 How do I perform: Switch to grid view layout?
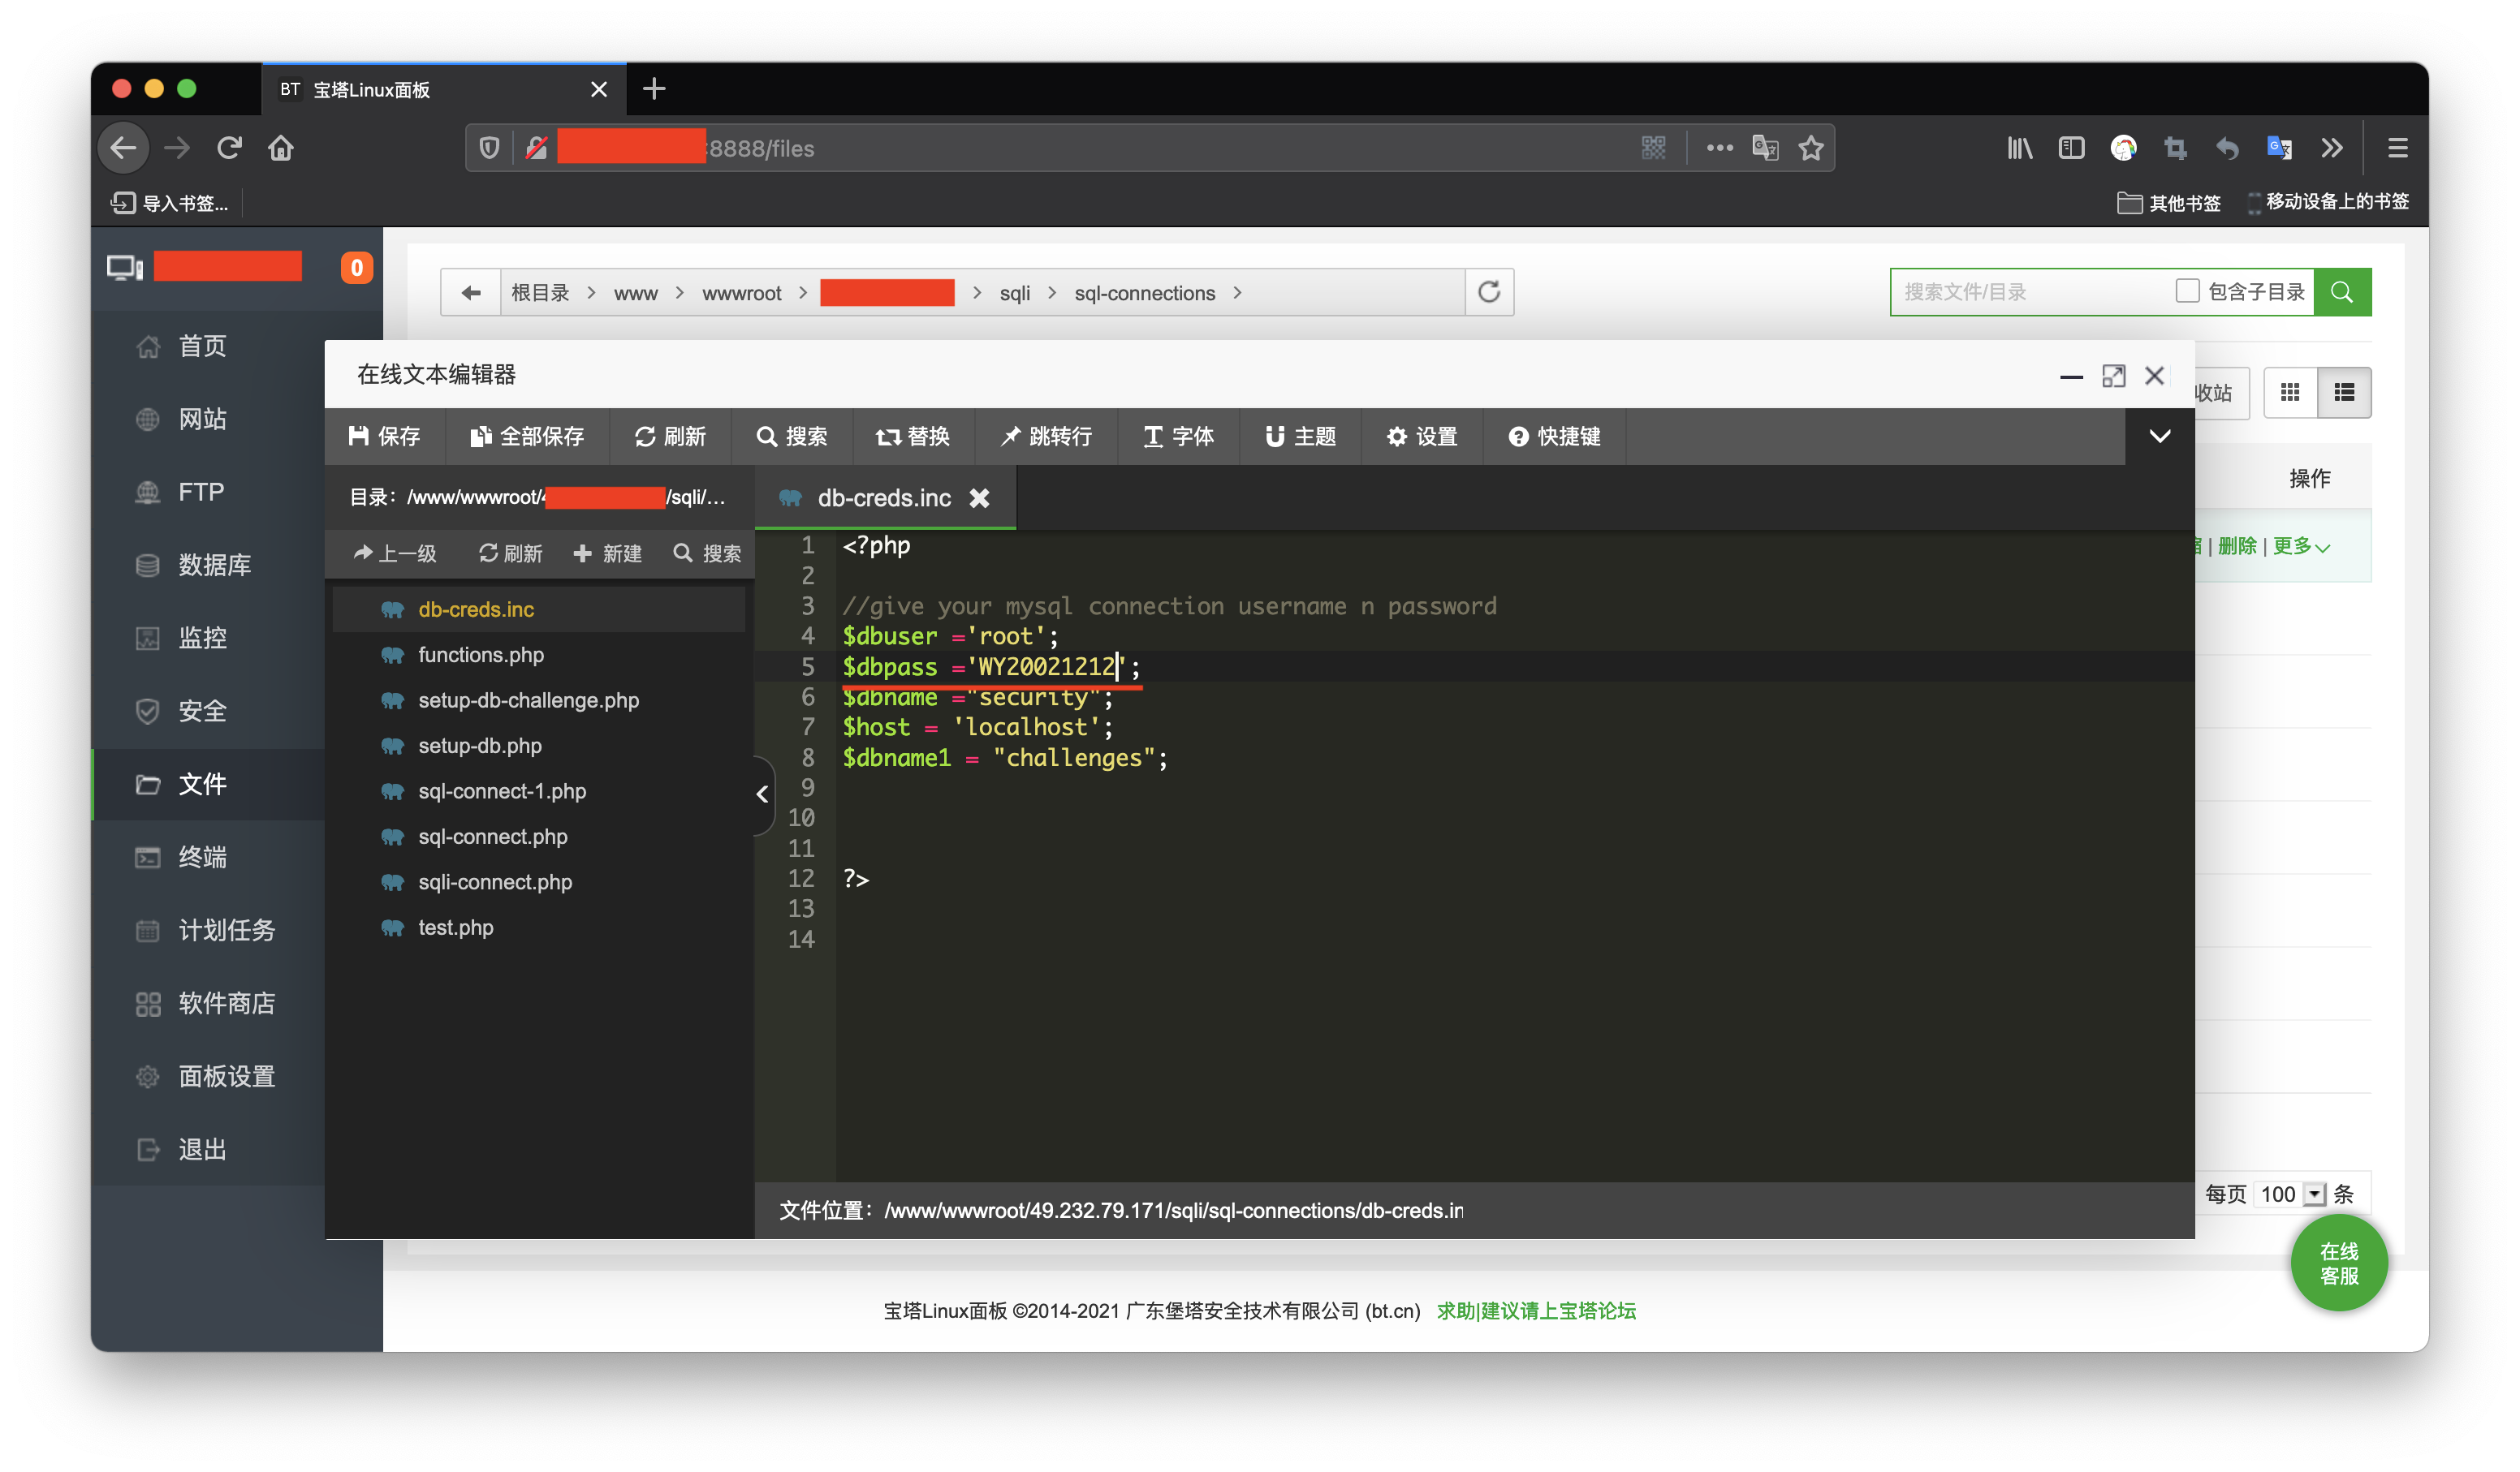click(2291, 392)
